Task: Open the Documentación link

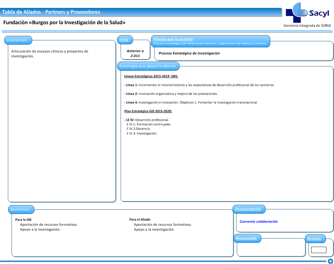Action: pyautogui.click(x=248, y=209)
